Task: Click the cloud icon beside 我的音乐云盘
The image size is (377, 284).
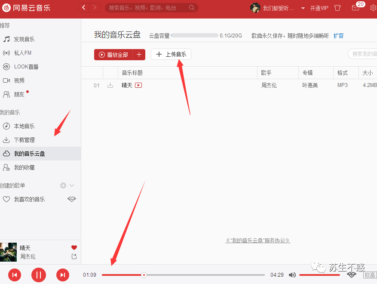Action: pos(6,154)
